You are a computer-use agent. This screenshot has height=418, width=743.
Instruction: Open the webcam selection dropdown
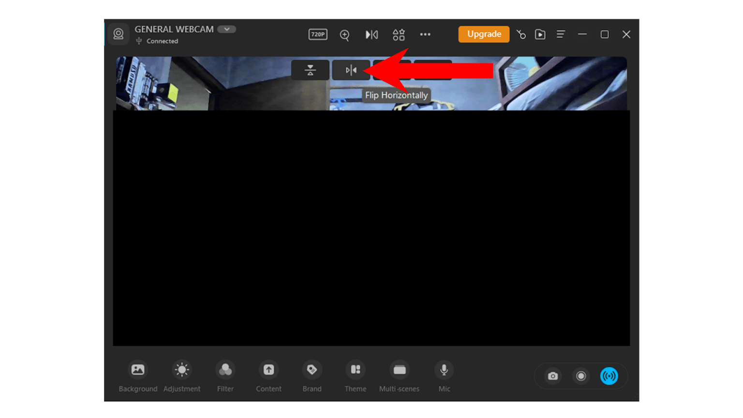(x=226, y=29)
